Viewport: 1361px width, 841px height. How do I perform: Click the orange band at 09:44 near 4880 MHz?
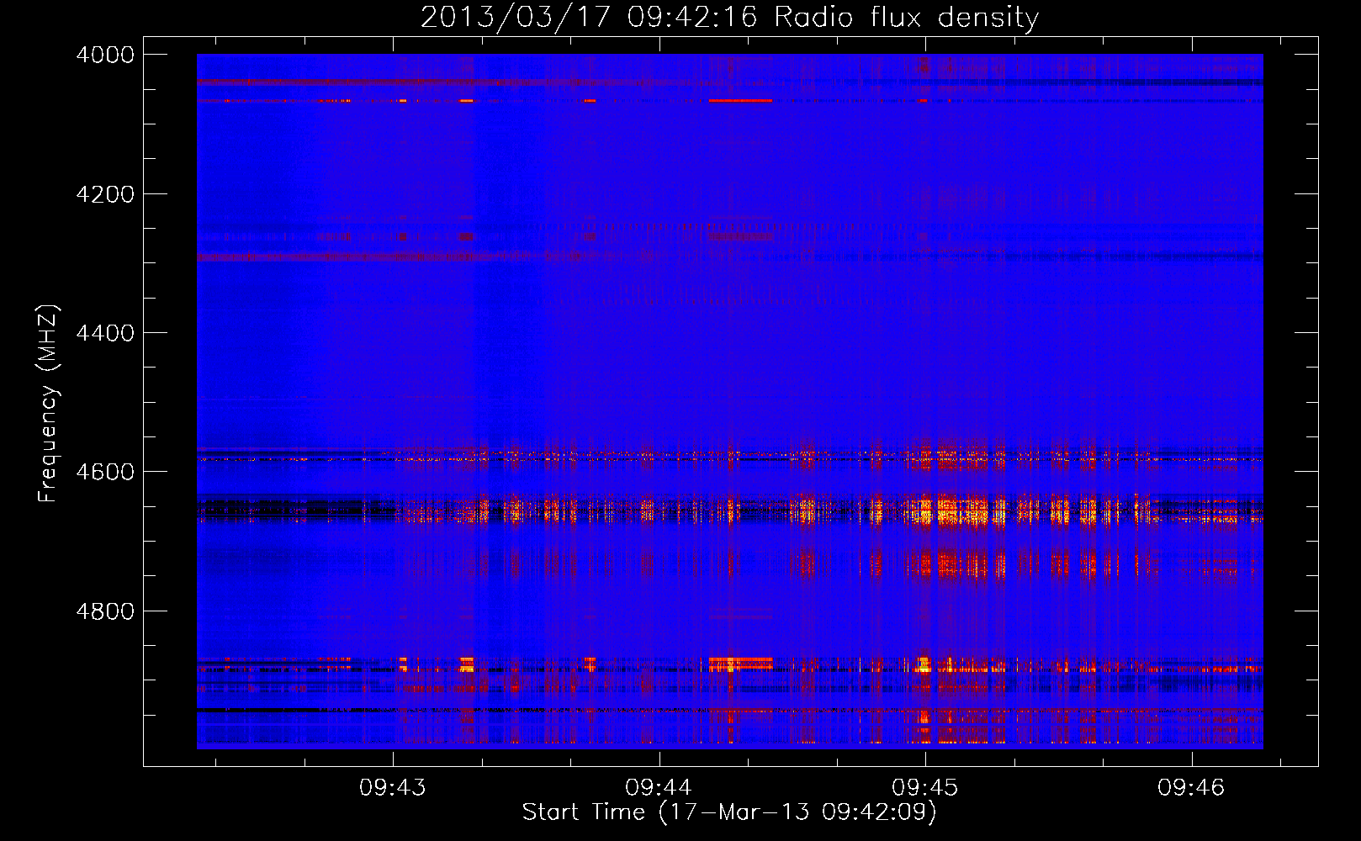pos(740,664)
